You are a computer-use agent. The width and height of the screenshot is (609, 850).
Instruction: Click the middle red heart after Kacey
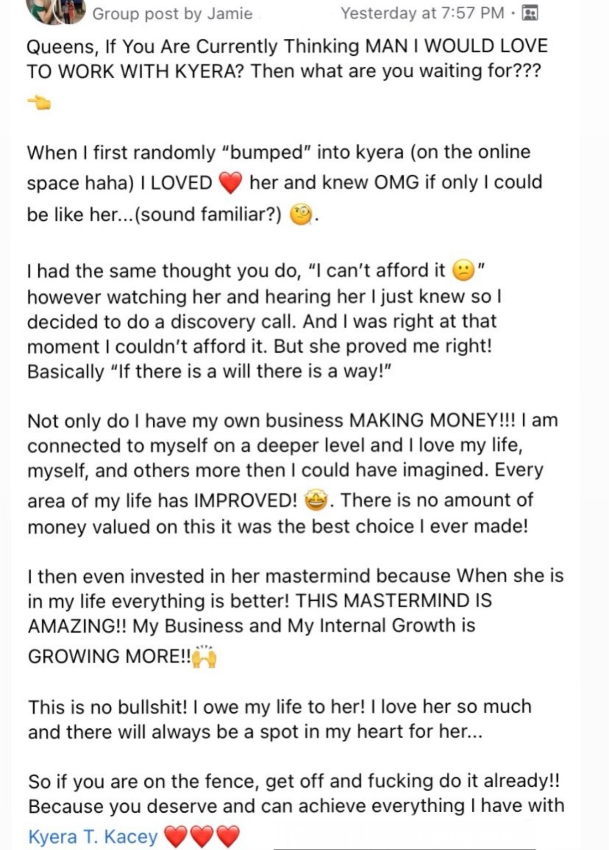pos(202,836)
